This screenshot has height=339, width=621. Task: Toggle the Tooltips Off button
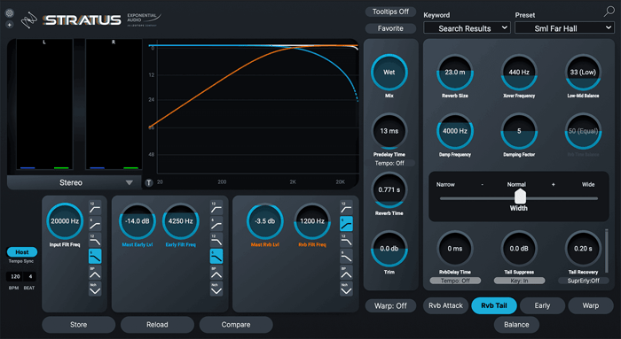coord(390,12)
